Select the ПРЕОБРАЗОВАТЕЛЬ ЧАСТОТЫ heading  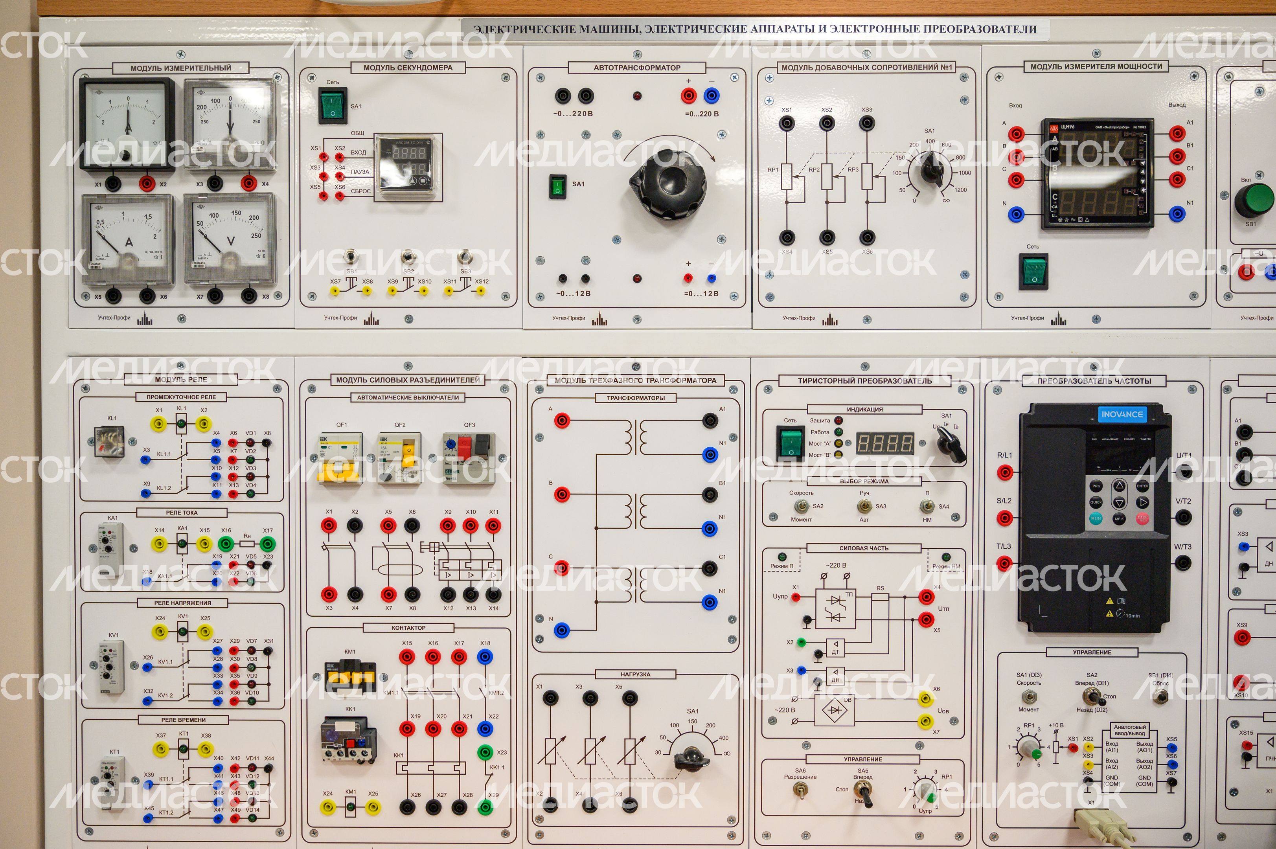click(1094, 380)
